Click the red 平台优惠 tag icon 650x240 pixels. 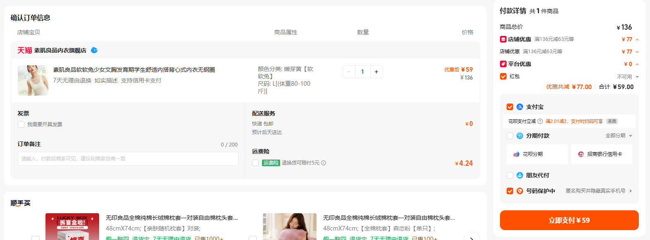click(x=503, y=64)
